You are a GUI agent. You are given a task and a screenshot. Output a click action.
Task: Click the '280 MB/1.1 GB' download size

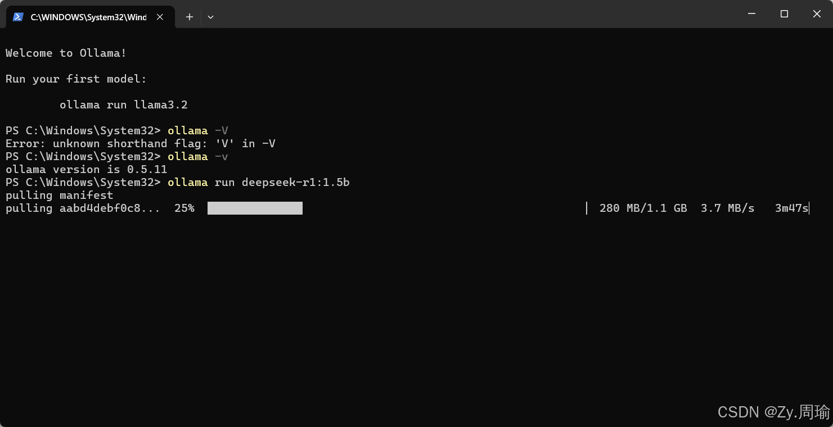(x=643, y=208)
